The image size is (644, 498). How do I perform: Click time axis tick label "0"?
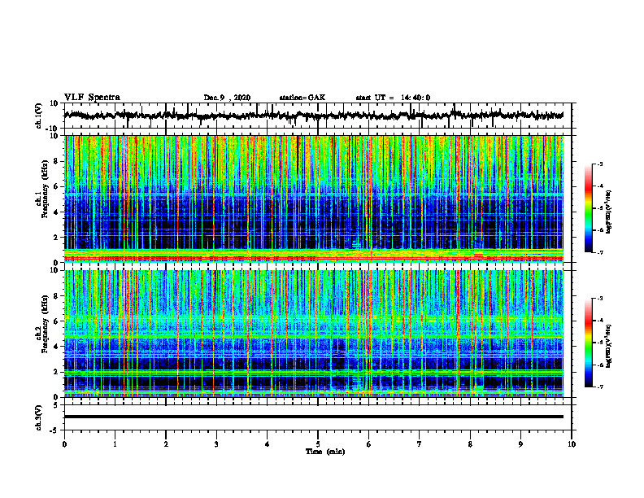[64, 444]
